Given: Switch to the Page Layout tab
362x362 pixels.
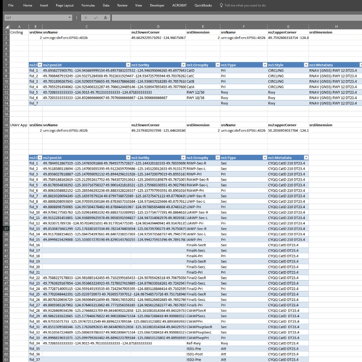Looking at the screenshot, I should tap(65, 5).
